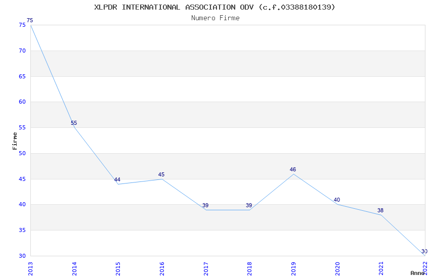
Task: Click x-axis year label 2018
Action: [x=249, y=269]
